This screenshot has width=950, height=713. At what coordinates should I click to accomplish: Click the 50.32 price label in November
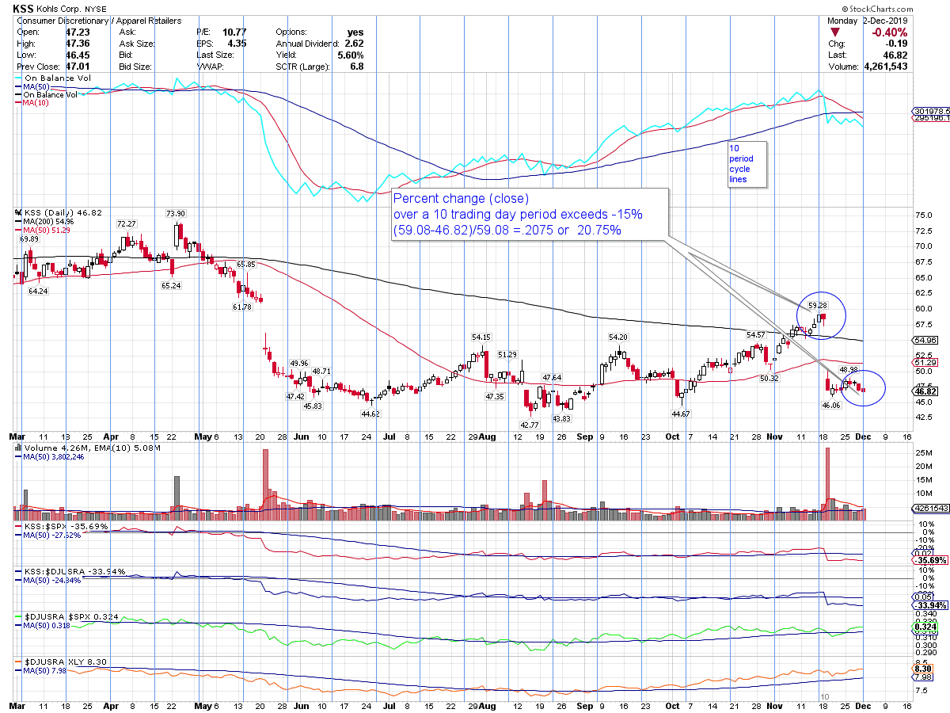click(769, 379)
